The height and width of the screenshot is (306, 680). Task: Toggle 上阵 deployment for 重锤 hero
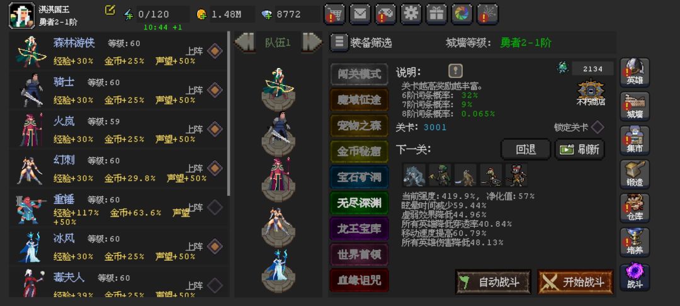click(215, 207)
